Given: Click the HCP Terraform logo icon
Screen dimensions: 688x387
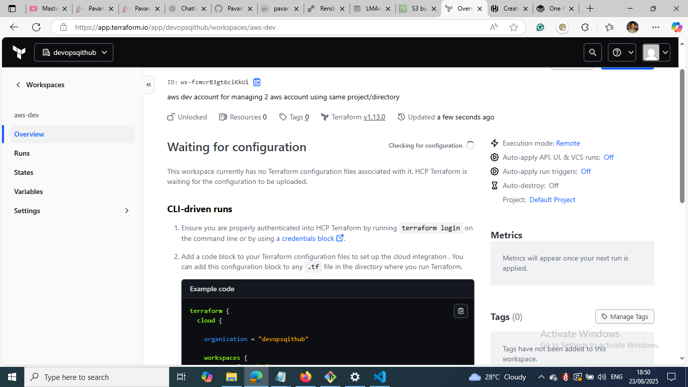Looking at the screenshot, I should point(19,52).
